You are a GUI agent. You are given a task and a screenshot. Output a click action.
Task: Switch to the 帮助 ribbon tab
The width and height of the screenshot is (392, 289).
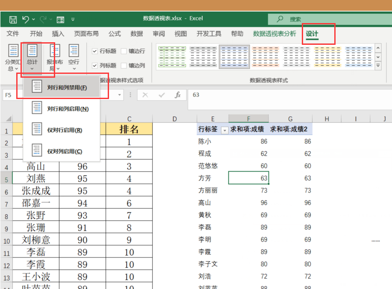point(237,34)
